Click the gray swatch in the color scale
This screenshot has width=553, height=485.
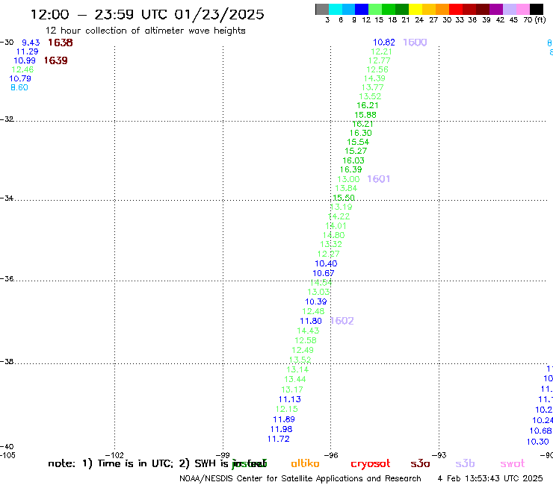pos(322,9)
